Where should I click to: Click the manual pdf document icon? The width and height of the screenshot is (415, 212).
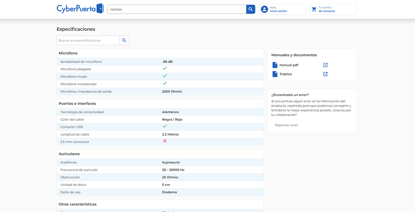275,65
